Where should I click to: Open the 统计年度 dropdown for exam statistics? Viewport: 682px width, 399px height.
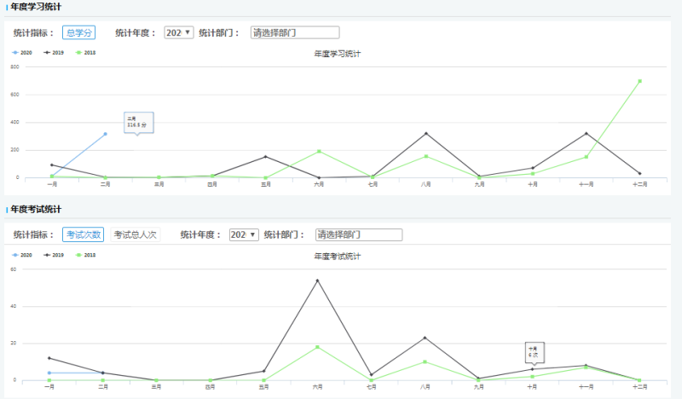coord(243,234)
